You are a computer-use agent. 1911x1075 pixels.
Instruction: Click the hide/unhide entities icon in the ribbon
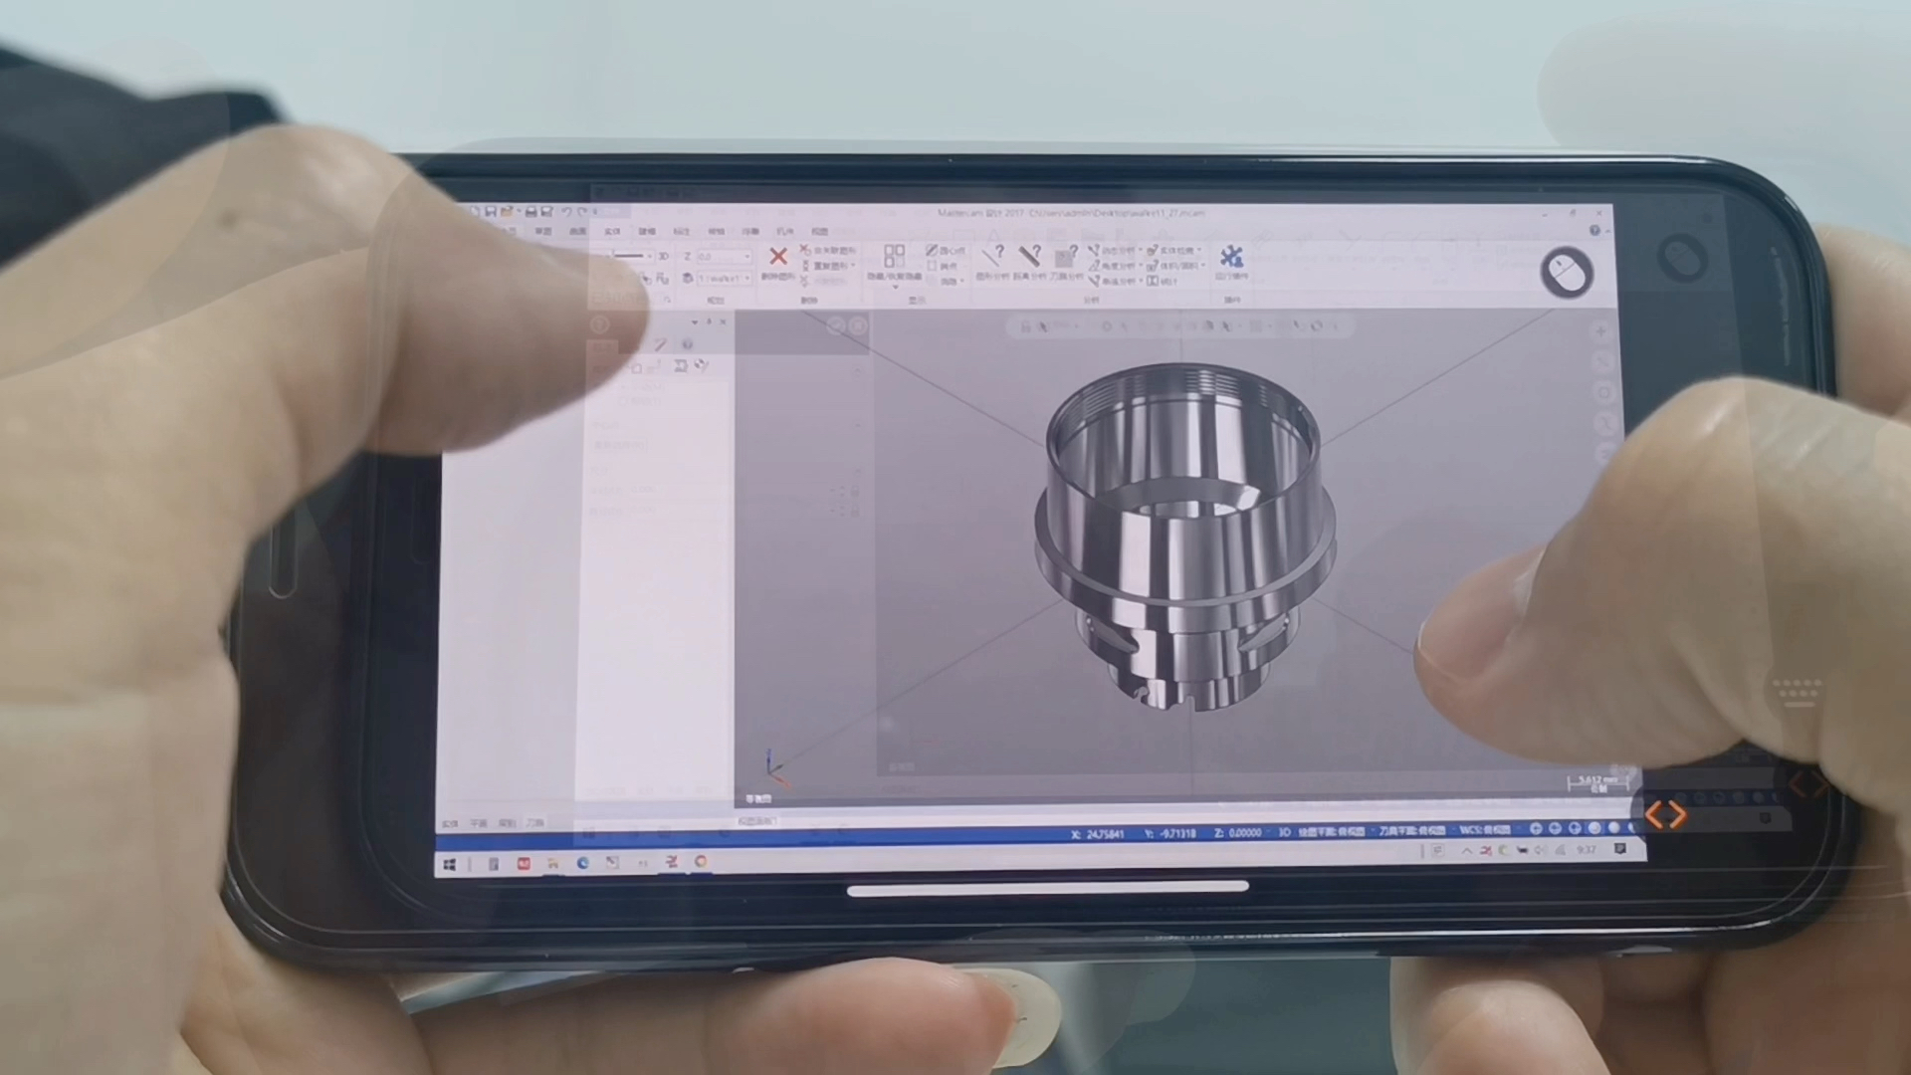[x=894, y=255]
